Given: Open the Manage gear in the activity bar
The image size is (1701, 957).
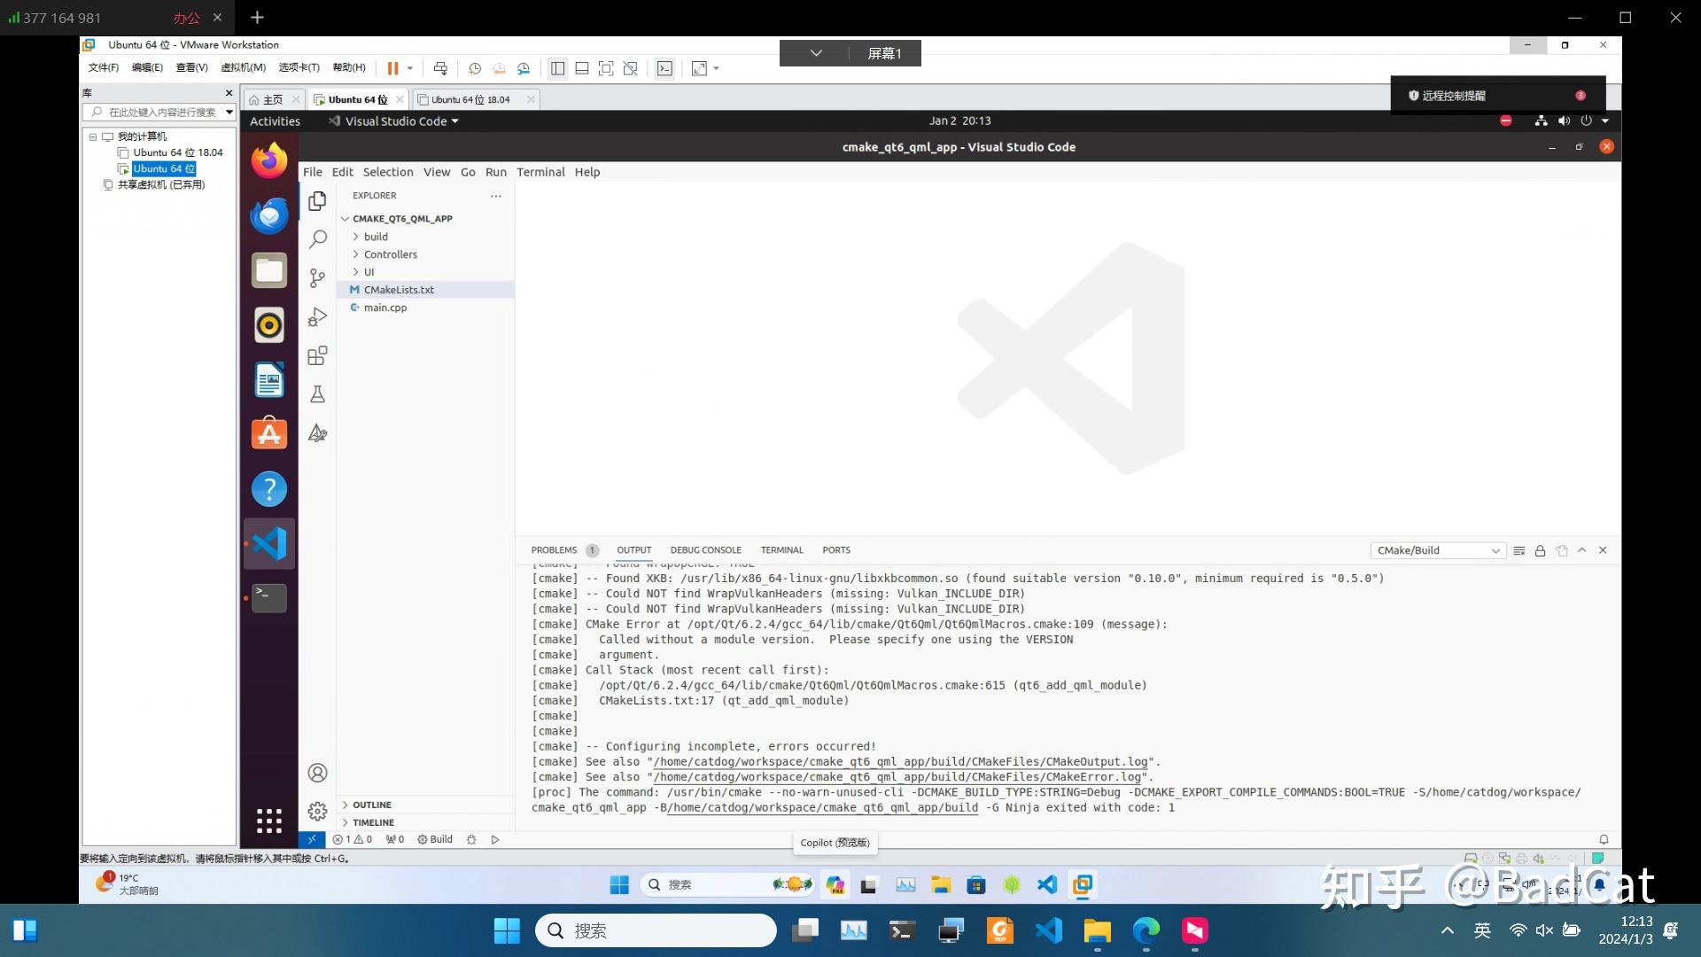Looking at the screenshot, I should point(317,810).
